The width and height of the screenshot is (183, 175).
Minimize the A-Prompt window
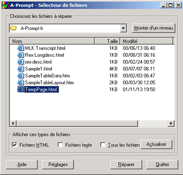(x=163, y=5)
